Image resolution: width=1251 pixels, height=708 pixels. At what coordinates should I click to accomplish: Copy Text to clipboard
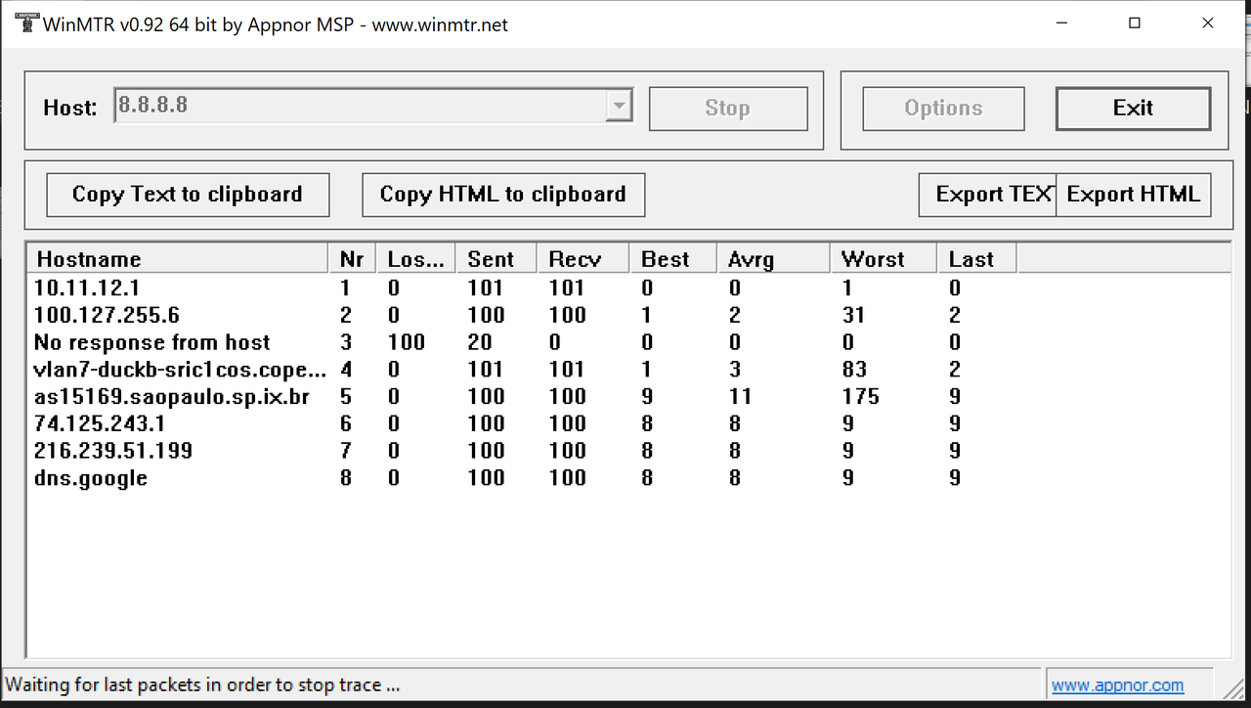point(188,195)
